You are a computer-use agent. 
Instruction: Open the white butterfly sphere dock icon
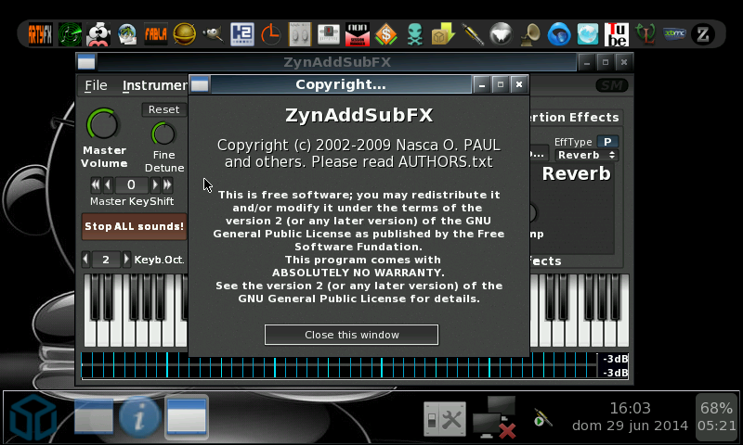click(x=501, y=34)
